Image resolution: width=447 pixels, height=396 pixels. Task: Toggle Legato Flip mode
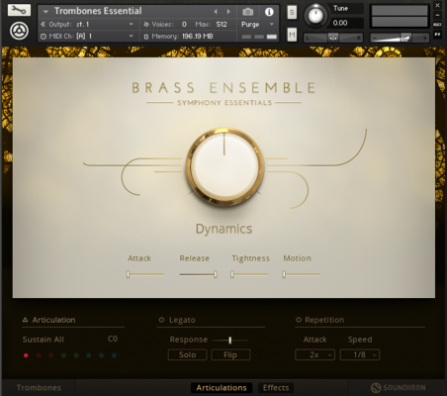(x=230, y=354)
